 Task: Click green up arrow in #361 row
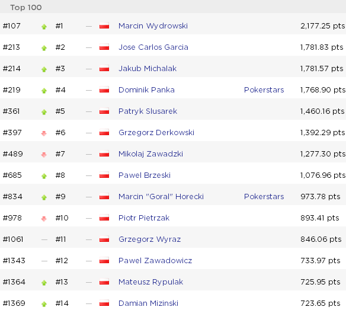pyautogui.click(x=44, y=112)
